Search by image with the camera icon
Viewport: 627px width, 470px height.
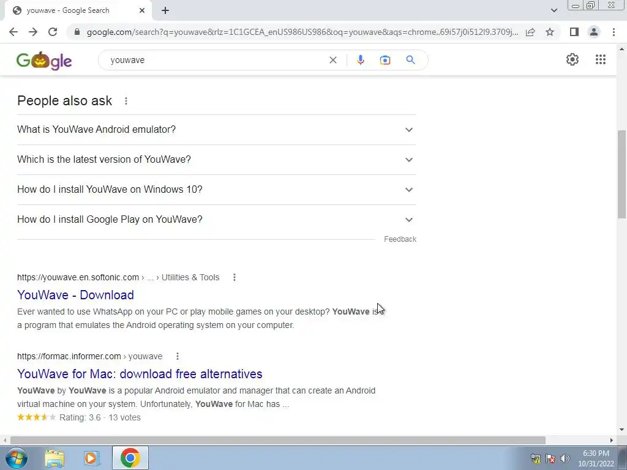[x=385, y=60]
